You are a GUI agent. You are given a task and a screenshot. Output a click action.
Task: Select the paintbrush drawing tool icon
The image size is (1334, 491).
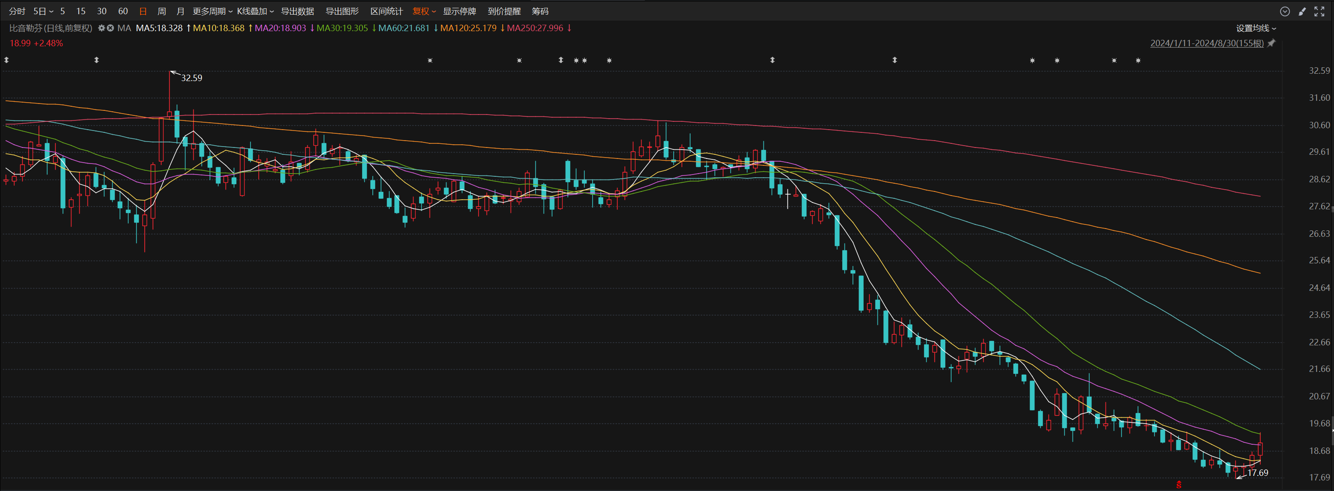point(1302,11)
